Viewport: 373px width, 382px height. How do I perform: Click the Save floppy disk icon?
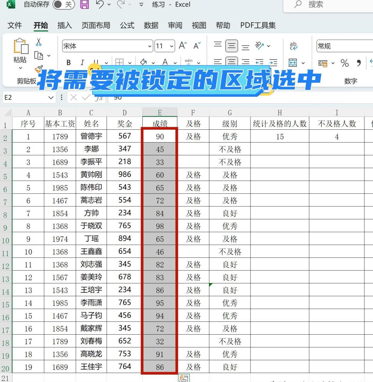point(84,4)
